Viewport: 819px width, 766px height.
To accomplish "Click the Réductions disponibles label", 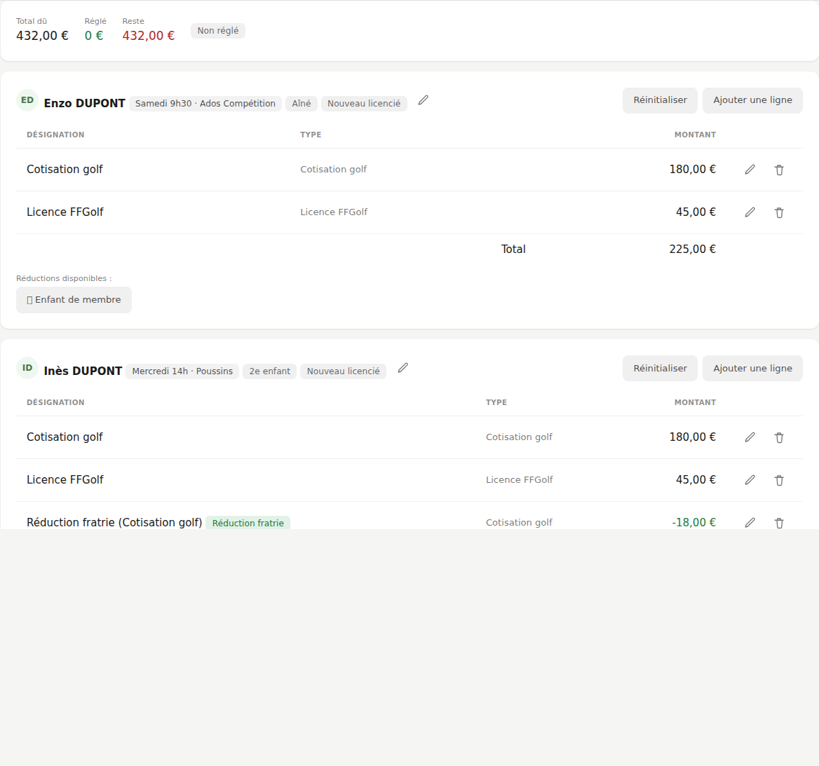I will 64,278.
